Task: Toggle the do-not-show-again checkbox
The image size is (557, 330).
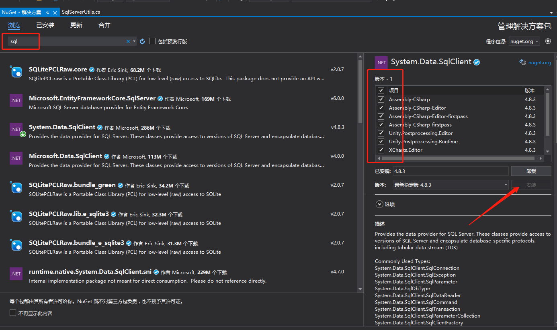Action: coord(13,313)
